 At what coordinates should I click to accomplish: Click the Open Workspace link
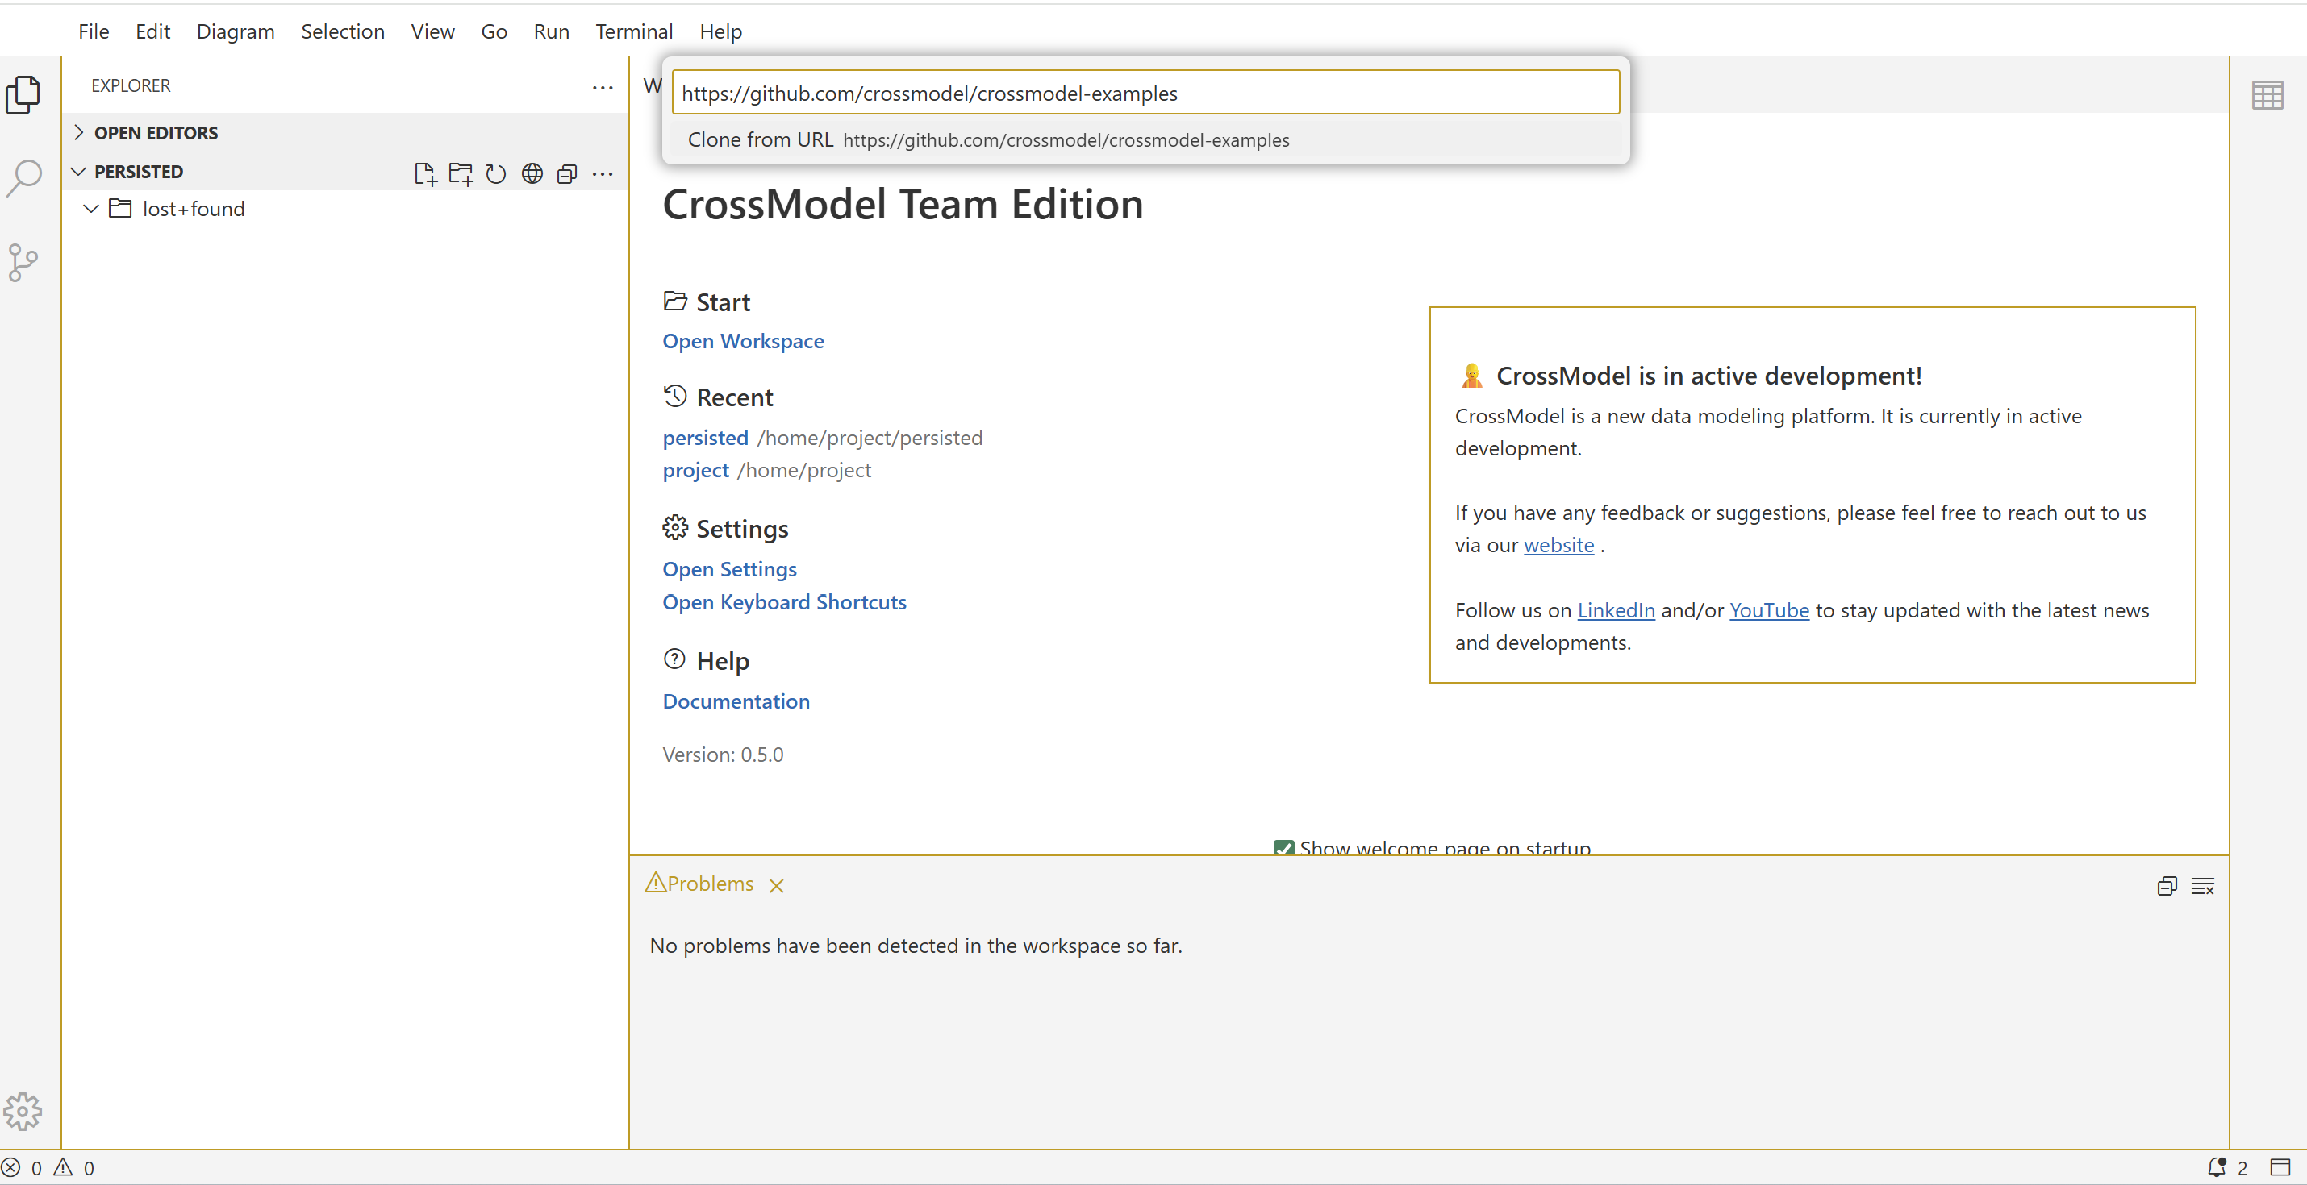click(742, 341)
